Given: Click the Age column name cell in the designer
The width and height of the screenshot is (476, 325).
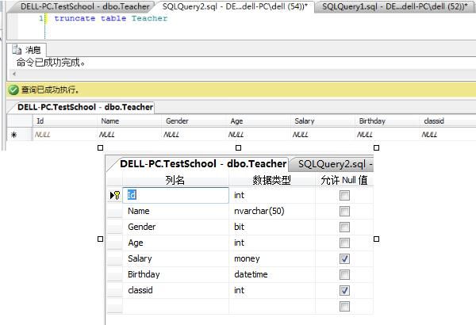Looking at the screenshot, I should pyautogui.click(x=175, y=243).
